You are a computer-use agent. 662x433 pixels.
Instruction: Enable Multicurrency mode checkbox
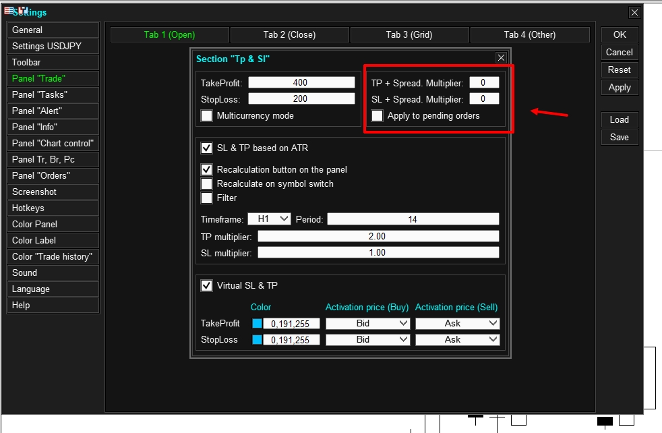point(207,116)
